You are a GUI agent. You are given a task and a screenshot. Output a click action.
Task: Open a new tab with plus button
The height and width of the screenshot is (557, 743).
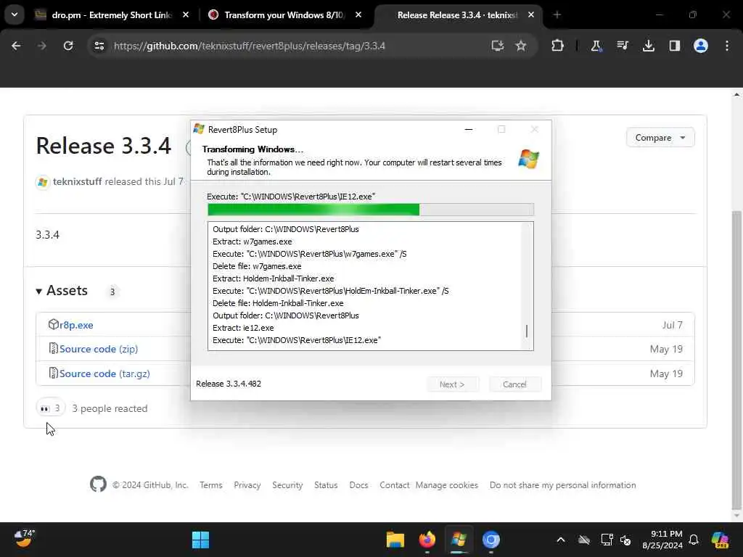tap(557, 15)
